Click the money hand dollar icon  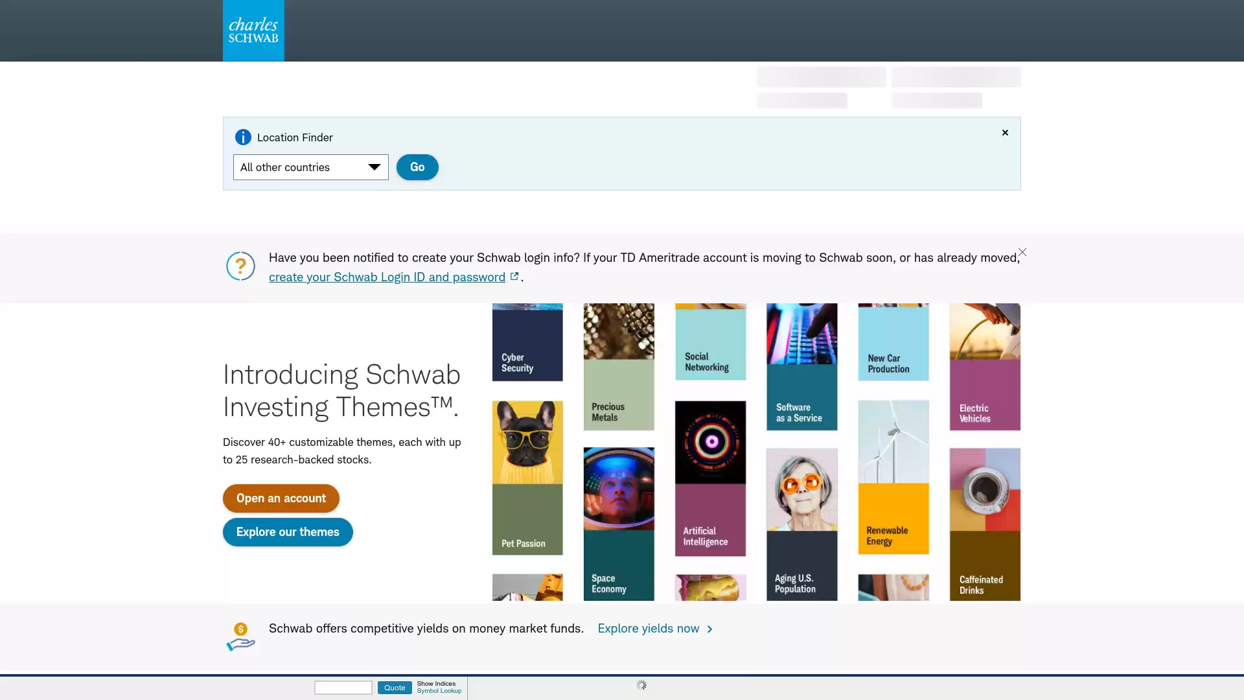point(240,636)
